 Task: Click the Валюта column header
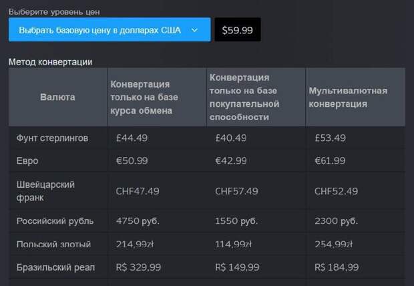click(57, 98)
